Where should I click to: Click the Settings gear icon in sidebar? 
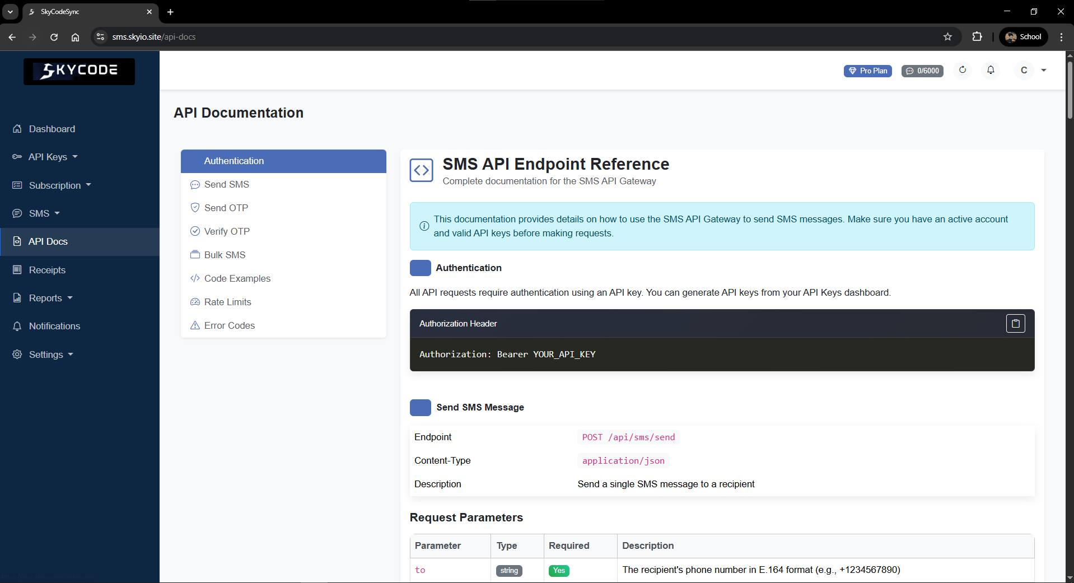click(x=17, y=355)
